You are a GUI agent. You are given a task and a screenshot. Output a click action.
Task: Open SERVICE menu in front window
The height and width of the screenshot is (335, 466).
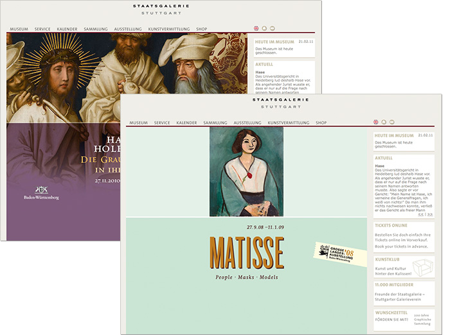click(x=162, y=123)
